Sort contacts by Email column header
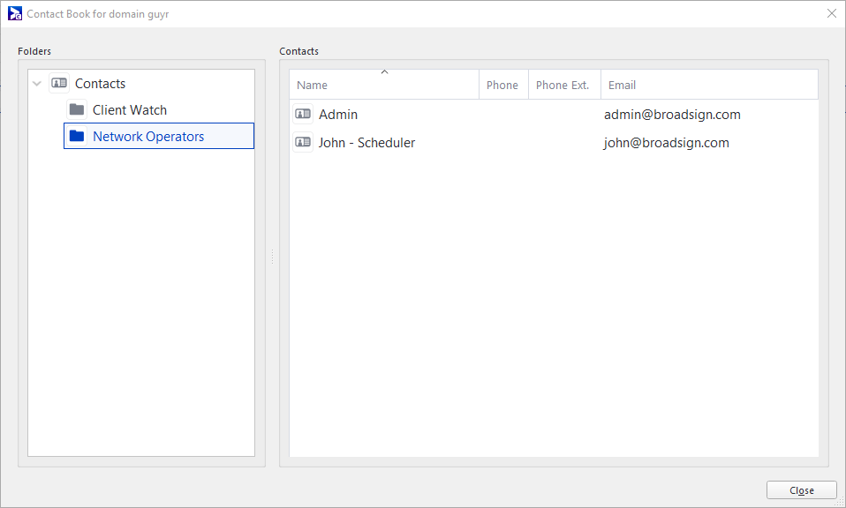846x508 pixels. (x=709, y=85)
